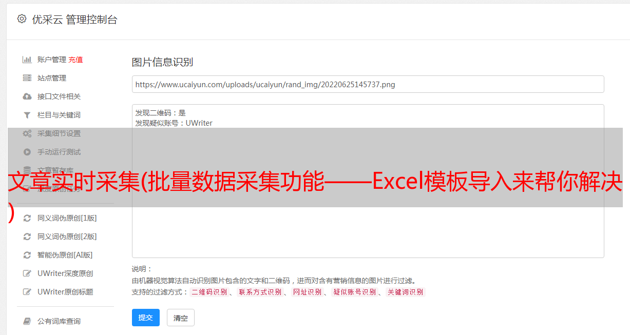
Task: Click the 疑似账号识别 tag
Action: [x=354, y=292]
